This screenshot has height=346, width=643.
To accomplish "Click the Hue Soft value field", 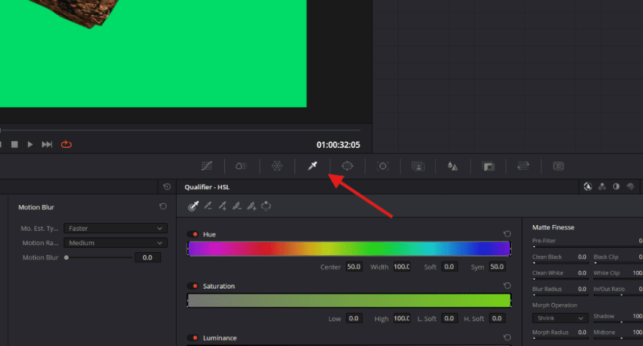I will 449,267.
